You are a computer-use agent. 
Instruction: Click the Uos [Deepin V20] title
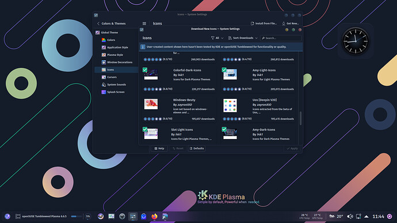(x=265, y=100)
